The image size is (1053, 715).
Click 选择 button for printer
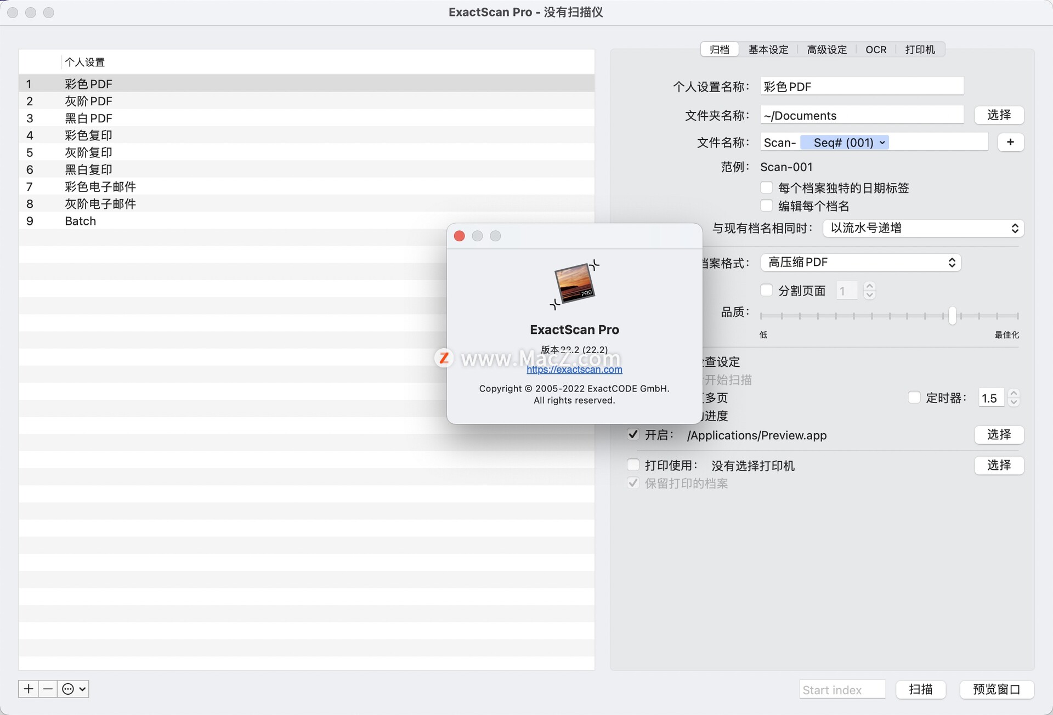(999, 466)
